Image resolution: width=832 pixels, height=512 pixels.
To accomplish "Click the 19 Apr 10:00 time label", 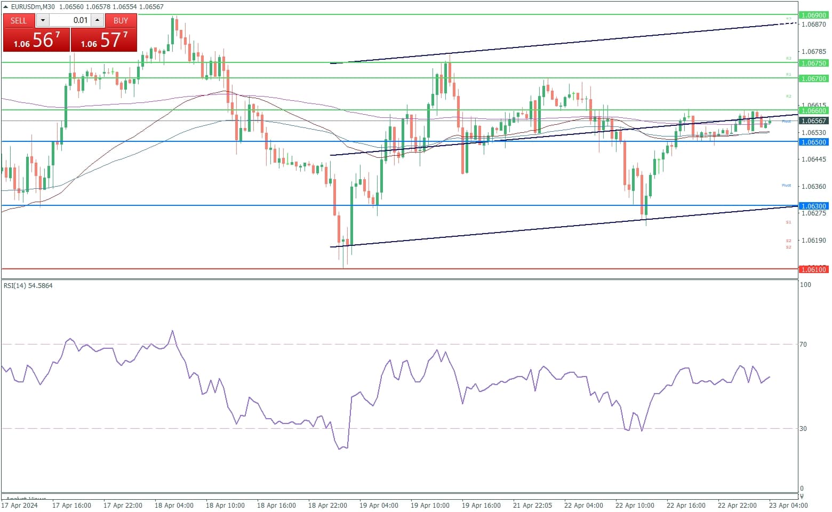I will point(430,506).
